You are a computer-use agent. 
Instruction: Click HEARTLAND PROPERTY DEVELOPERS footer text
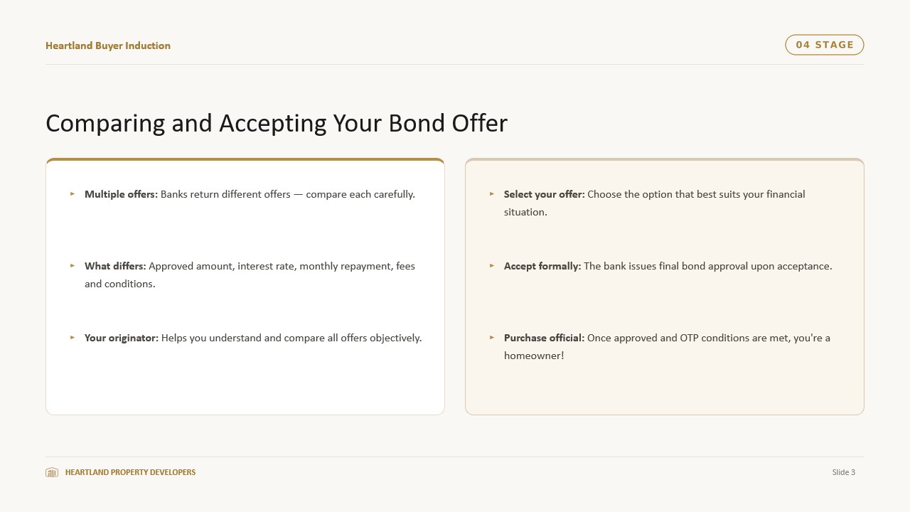(x=130, y=472)
